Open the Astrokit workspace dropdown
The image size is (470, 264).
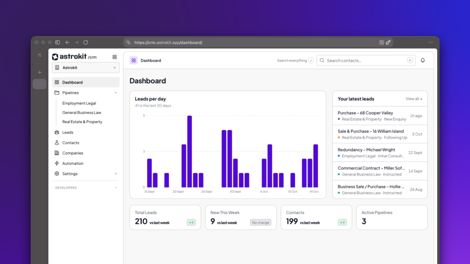click(x=86, y=68)
